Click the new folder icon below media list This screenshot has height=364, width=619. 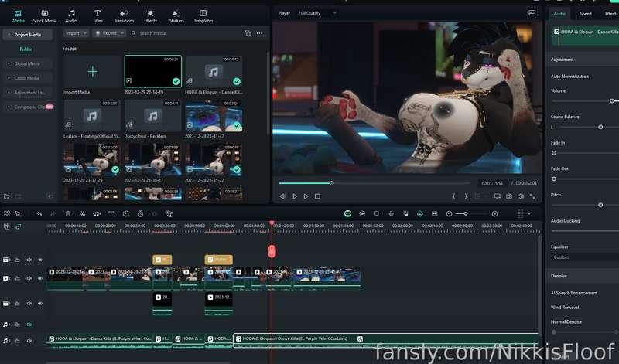[x=7, y=196]
